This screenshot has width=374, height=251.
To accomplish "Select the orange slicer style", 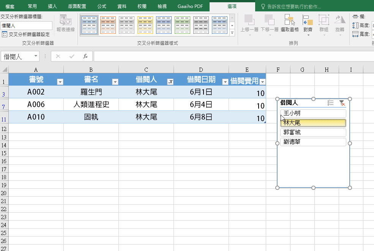I will (x=108, y=25).
